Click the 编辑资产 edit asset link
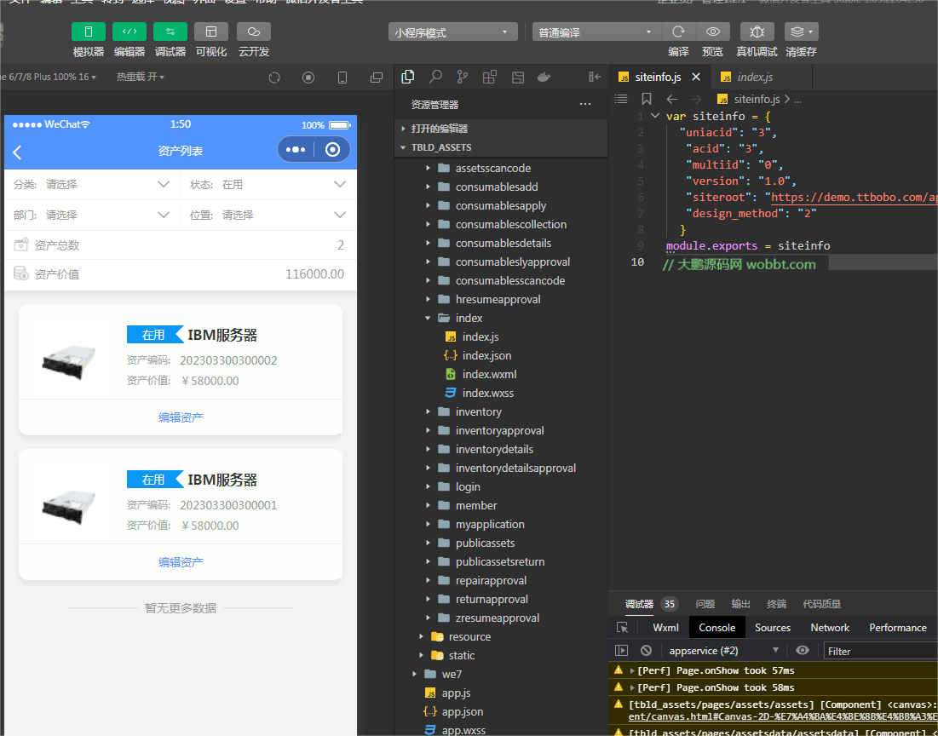The height and width of the screenshot is (736, 938). click(180, 415)
